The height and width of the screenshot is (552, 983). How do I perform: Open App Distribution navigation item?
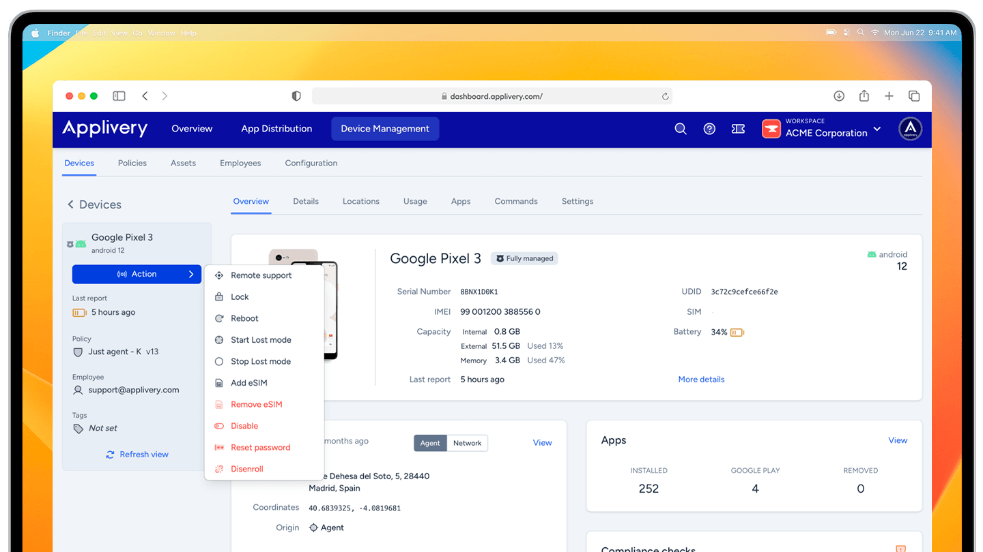(x=276, y=129)
